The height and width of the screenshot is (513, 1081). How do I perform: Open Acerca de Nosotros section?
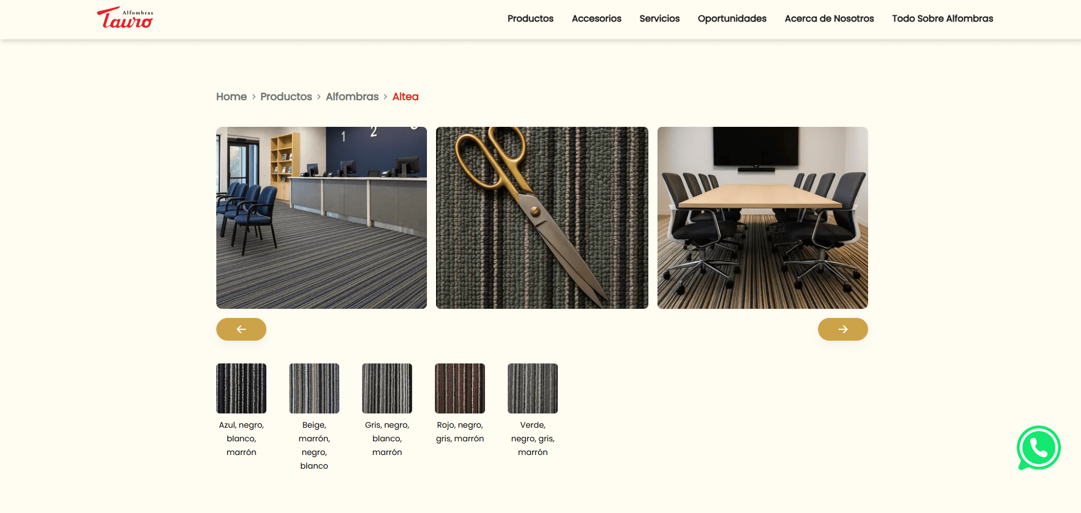pyautogui.click(x=829, y=19)
